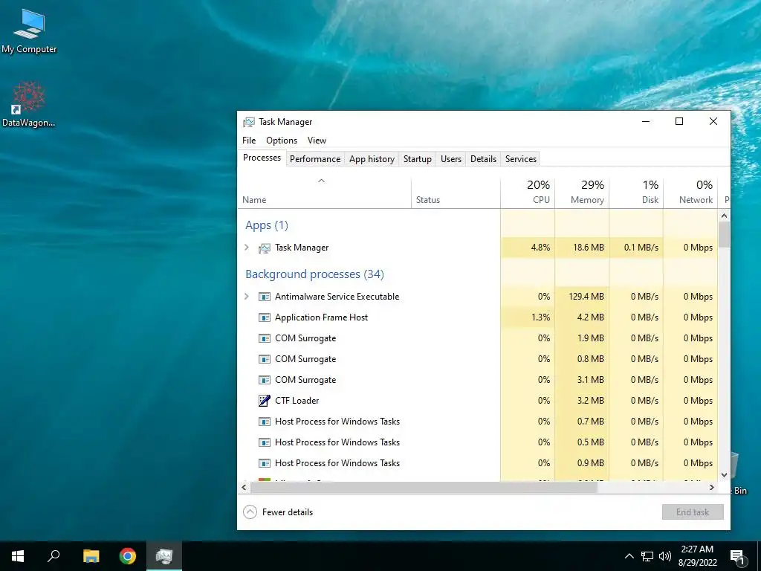Image resolution: width=761 pixels, height=571 pixels.
Task: Select the Apps (1) group header
Action: click(267, 225)
